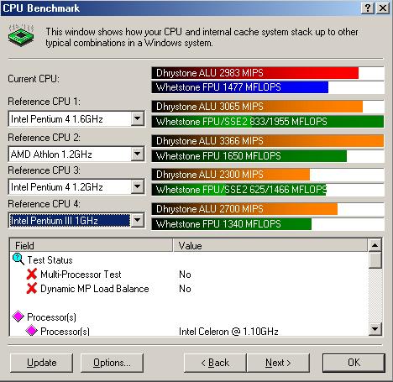This screenshot has width=393, height=382.
Task: Confirm with the OK button
Action: (354, 363)
